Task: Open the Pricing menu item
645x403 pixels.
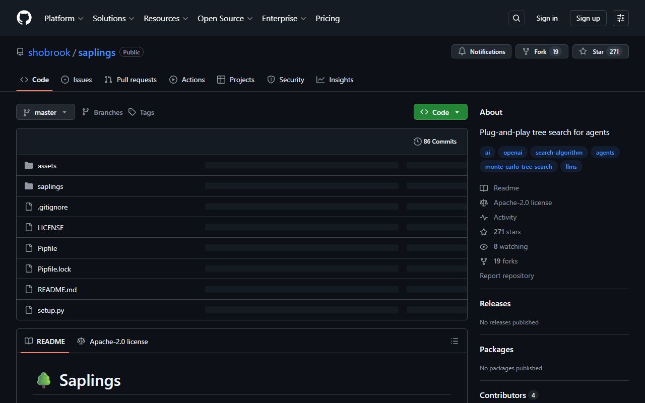Action: [x=328, y=18]
